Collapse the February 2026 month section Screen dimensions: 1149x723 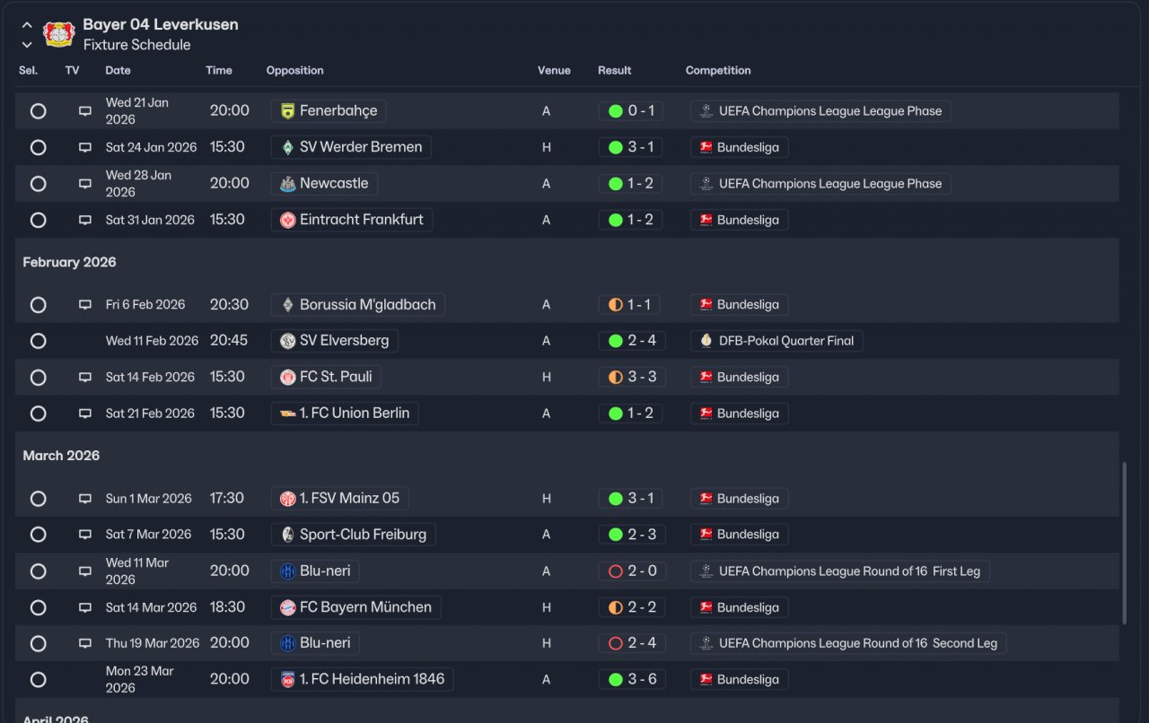(x=69, y=262)
